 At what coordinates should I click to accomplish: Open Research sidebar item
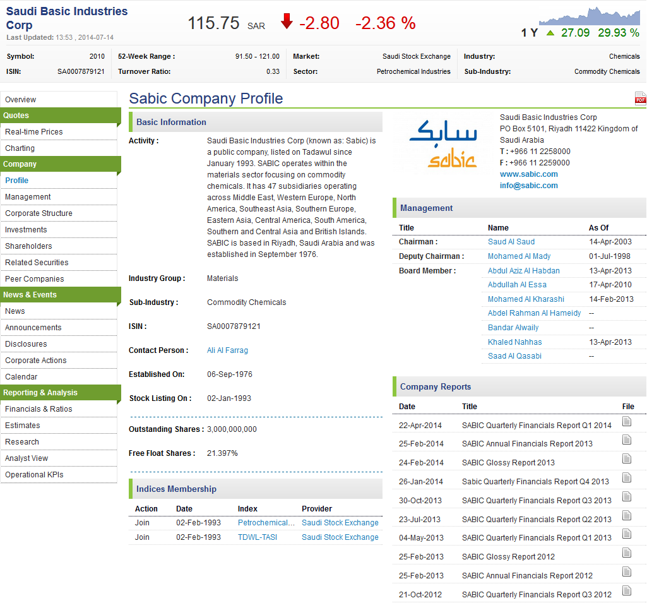[59, 442]
